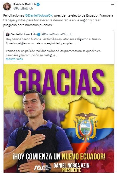Open the 11h timestamp of quoted tweet

(x=70, y=34)
